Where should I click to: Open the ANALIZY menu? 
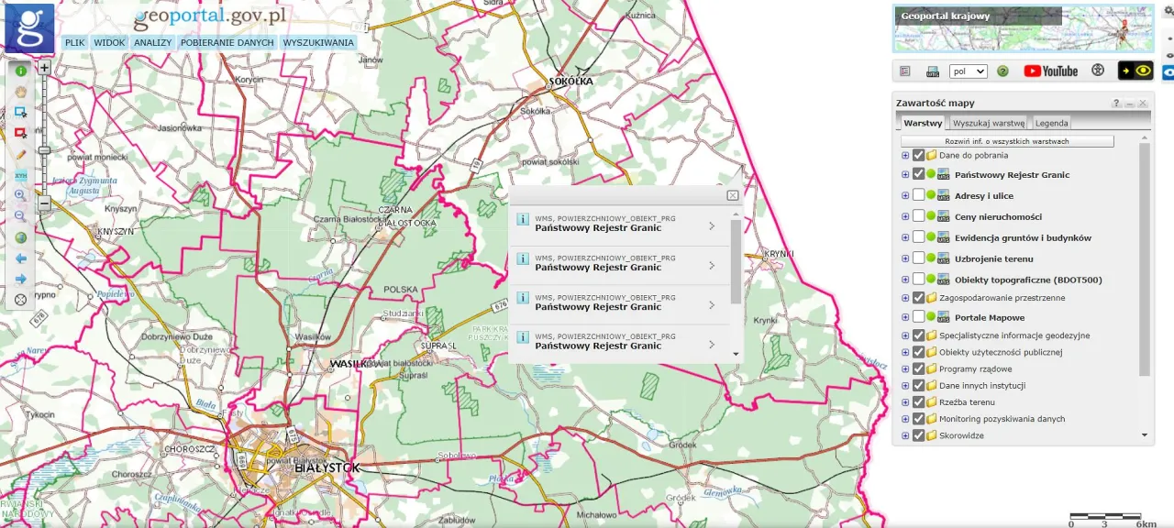152,42
